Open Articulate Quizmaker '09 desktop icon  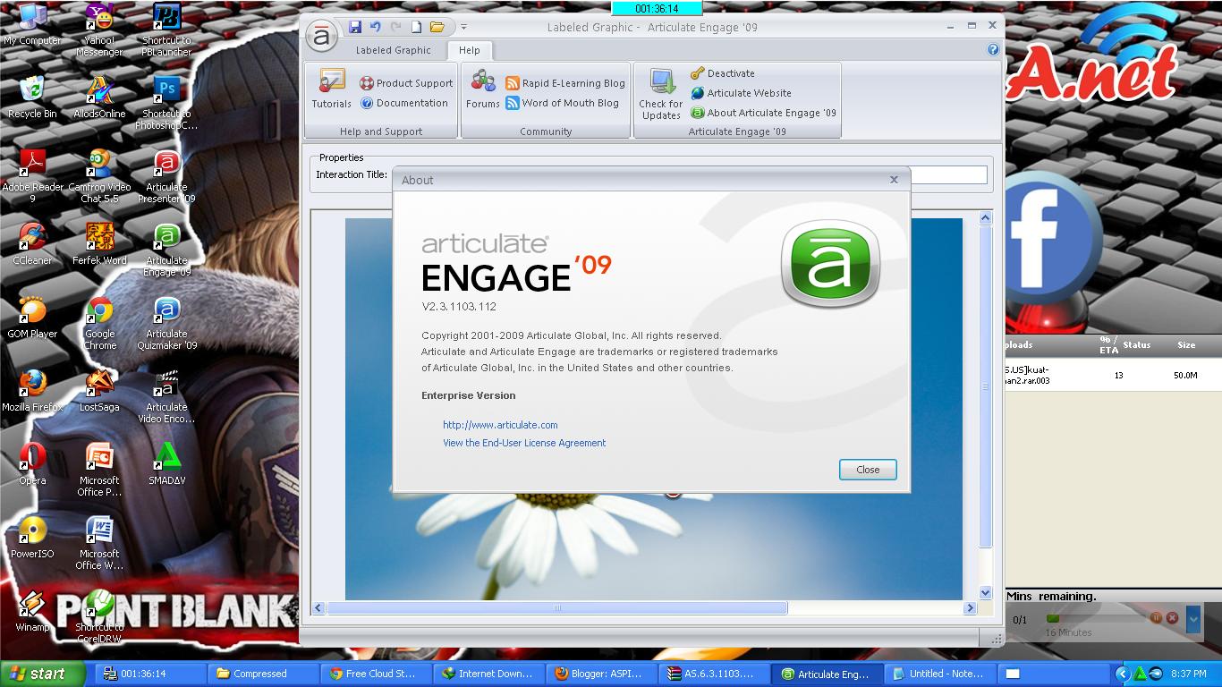point(166,322)
